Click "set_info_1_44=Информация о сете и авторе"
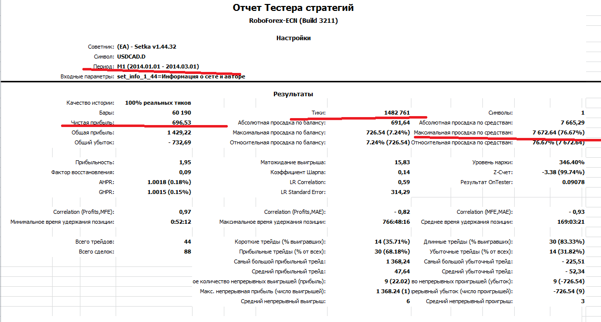Screen dimensions: 601x322 tap(181, 76)
